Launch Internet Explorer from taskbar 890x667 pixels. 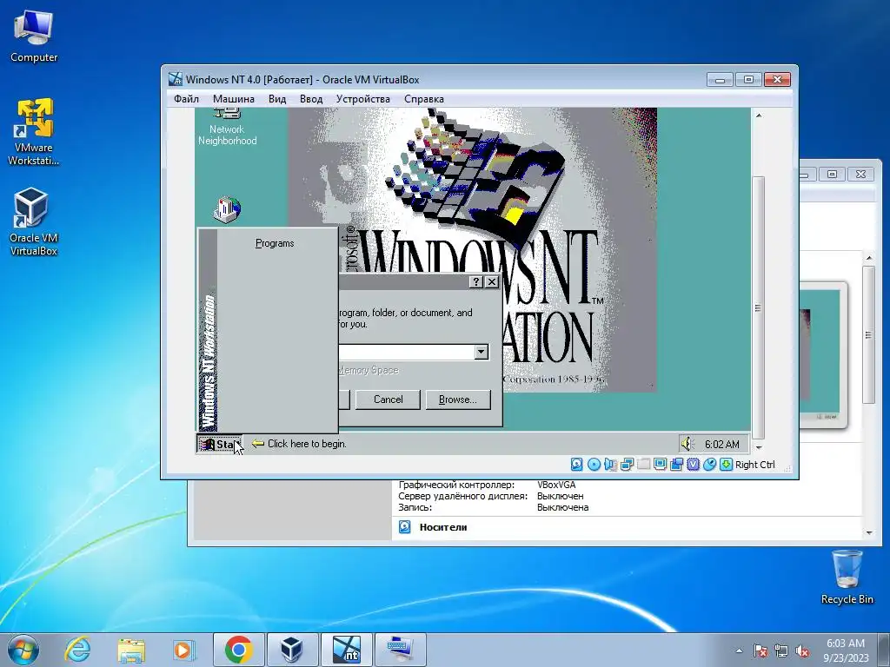[x=77, y=650]
